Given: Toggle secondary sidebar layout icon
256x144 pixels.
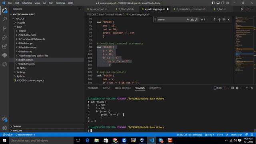Looking at the screenshot, I should (223, 3).
